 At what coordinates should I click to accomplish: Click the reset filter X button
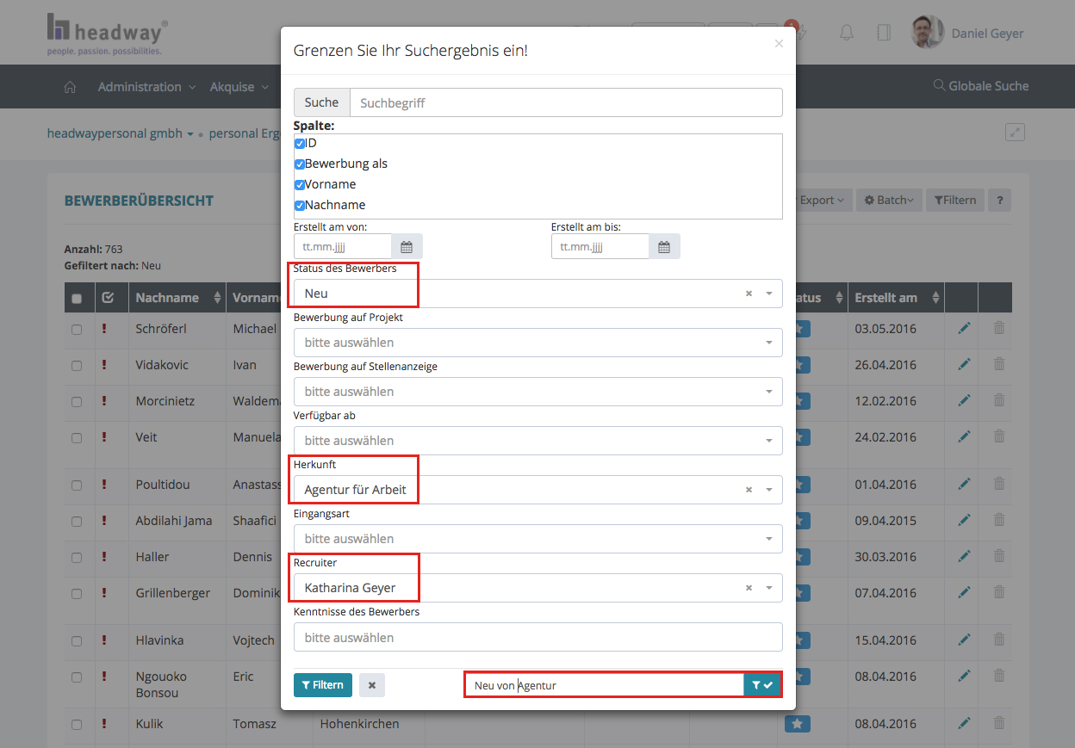click(372, 685)
